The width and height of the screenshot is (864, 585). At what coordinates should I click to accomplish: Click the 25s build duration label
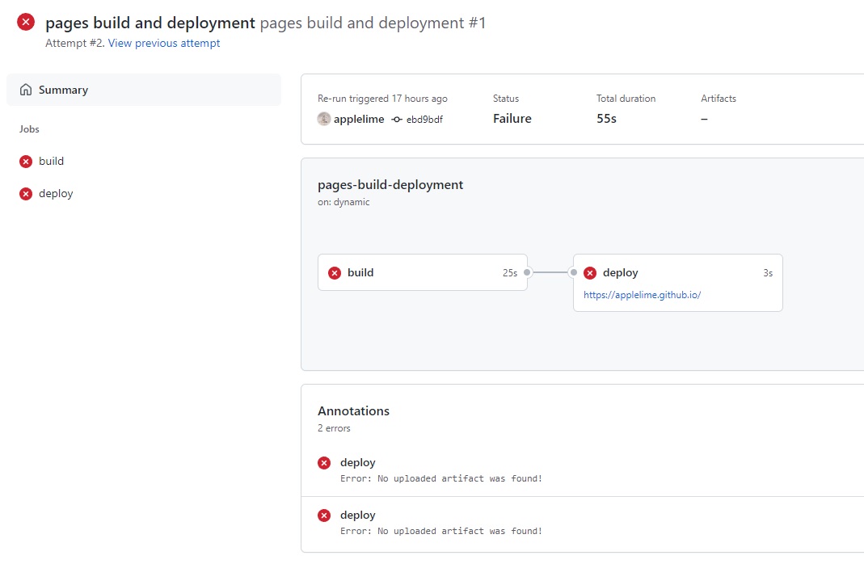pos(510,272)
